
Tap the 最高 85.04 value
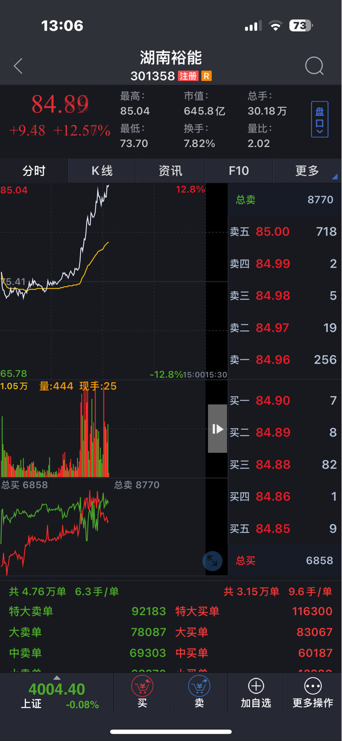click(x=135, y=111)
